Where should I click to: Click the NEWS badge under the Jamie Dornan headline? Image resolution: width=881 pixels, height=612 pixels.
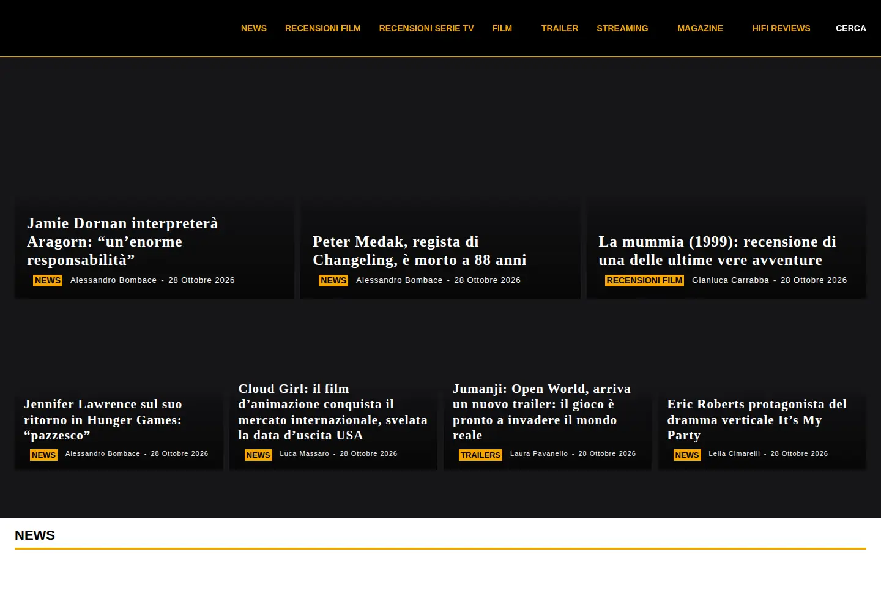[x=48, y=280]
